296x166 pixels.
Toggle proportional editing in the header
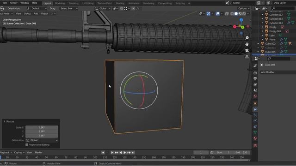[133, 9]
